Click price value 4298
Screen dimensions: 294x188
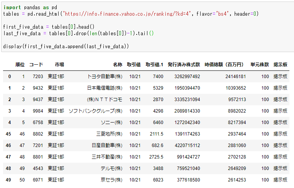(x=158, y=111)
